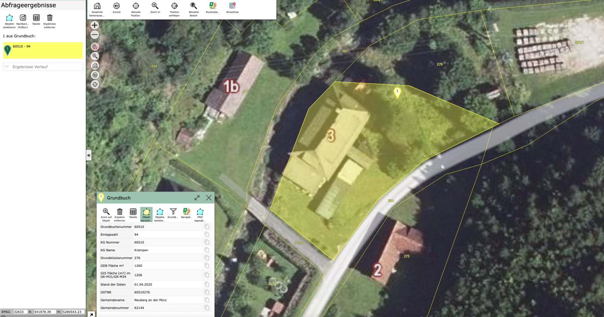The width and height of the screenshot is (604, 317).
Task: Open Aktueller Sketch tool
Action: point(193,6)
